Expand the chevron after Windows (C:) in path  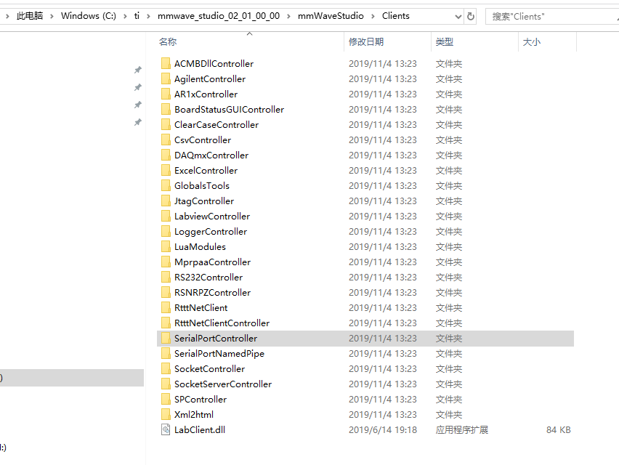click(x=125, y=16)
